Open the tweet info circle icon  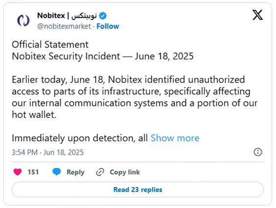pos(258,152)
